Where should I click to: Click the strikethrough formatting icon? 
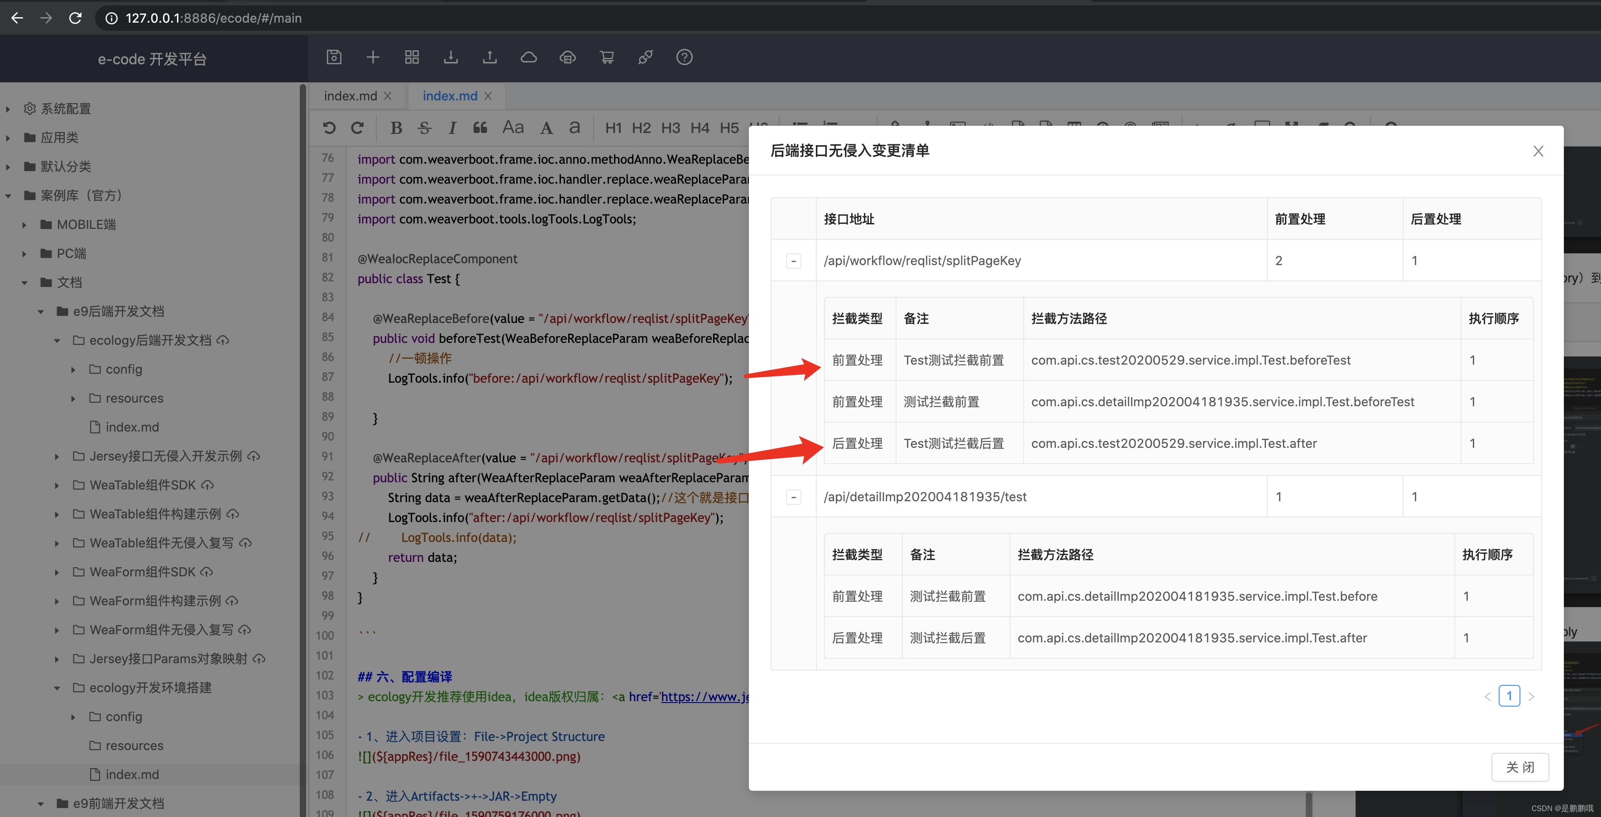point(425,126)
